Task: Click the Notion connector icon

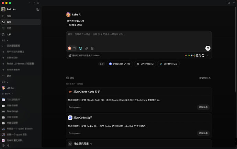Action: 197,56
